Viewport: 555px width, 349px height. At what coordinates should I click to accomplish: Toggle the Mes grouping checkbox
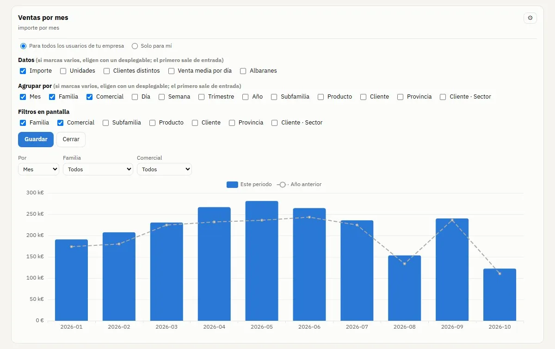tap(23, 97)
